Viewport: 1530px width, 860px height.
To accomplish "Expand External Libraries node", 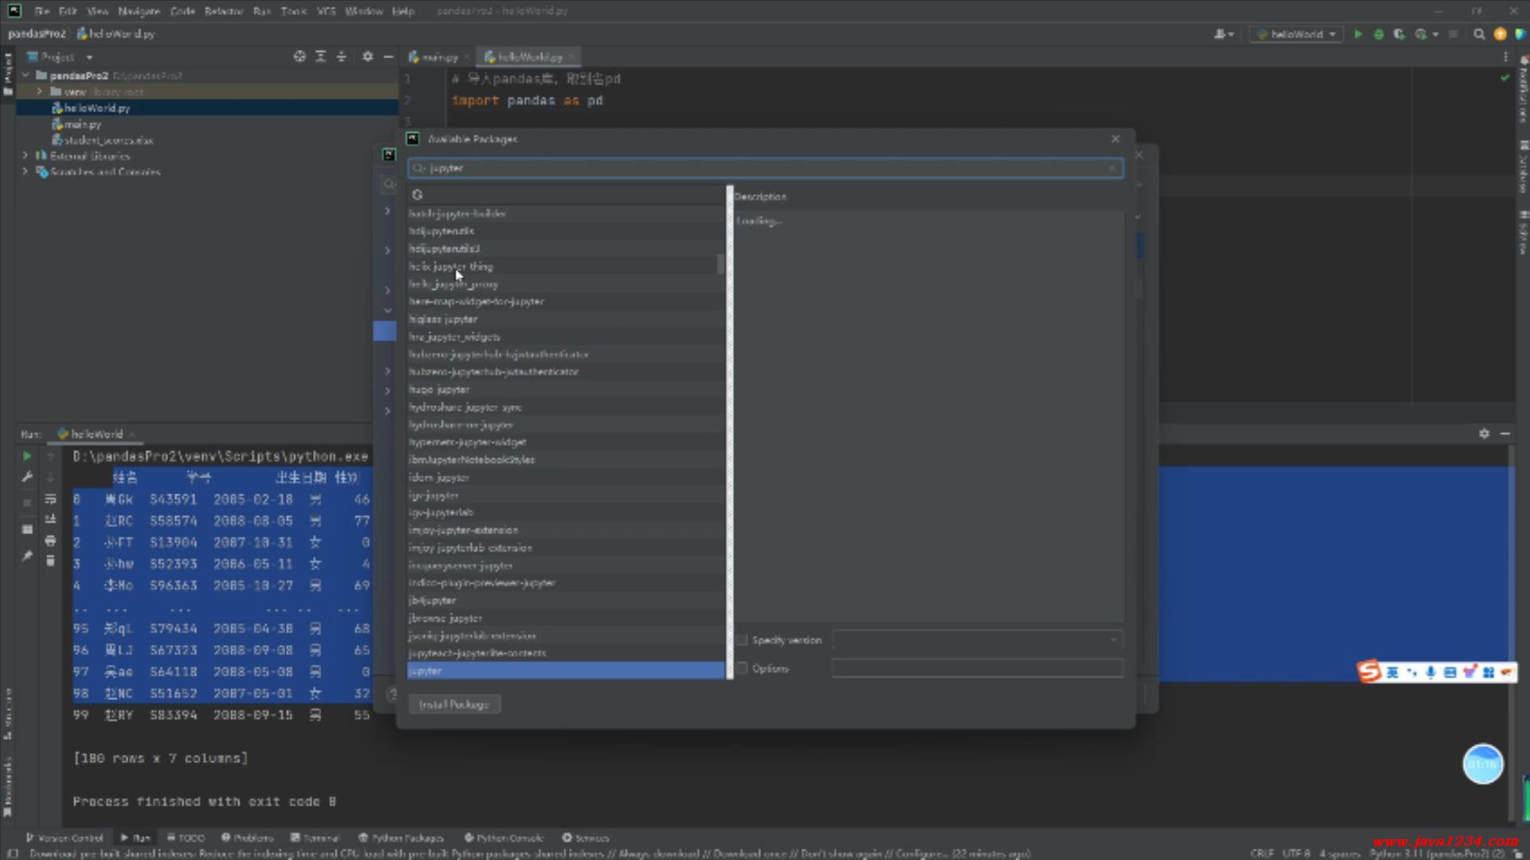I will (x=25, y=156).
